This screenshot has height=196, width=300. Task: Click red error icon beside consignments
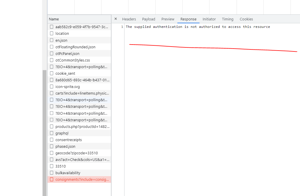[x=52, y=179]
